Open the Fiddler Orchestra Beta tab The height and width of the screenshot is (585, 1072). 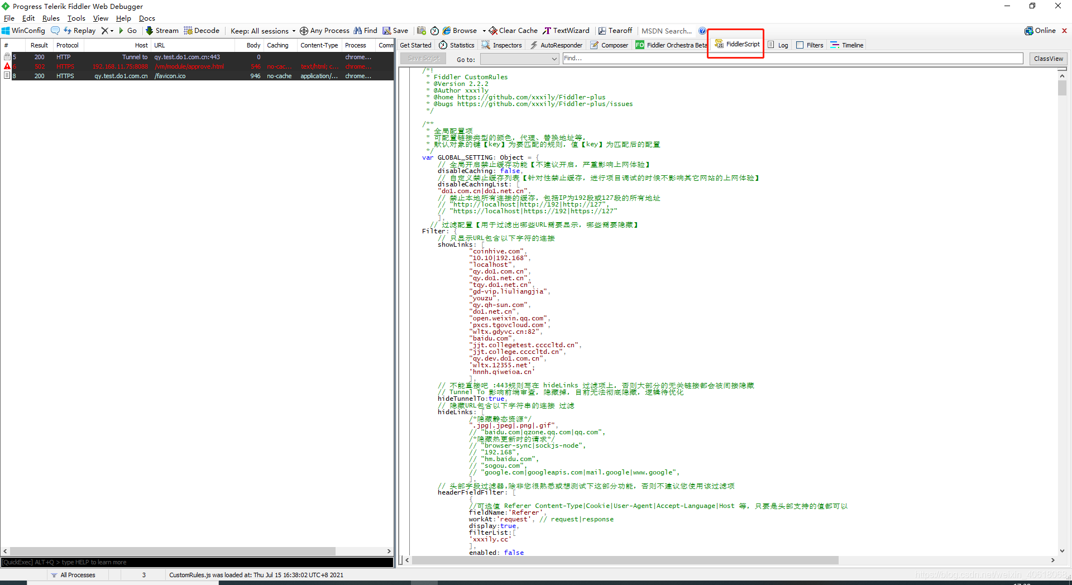pos(671,45)
